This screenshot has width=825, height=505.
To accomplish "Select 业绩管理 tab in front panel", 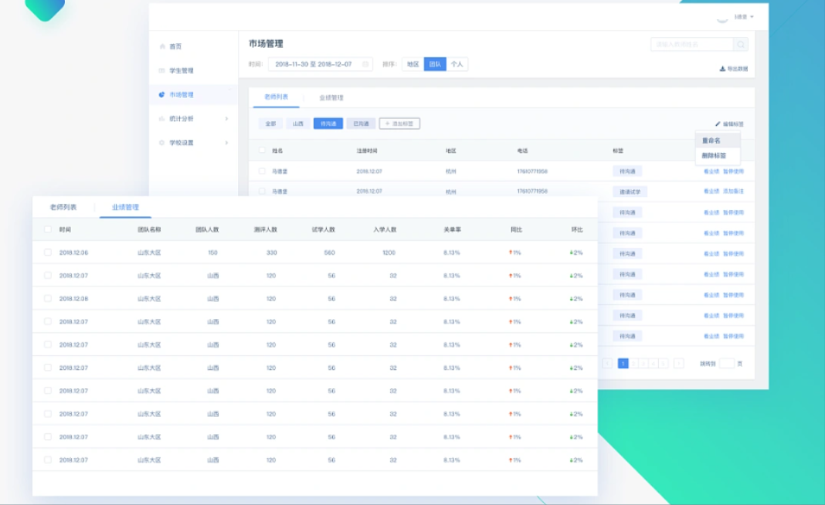I will pyautogui.click(x=125, y=207).
